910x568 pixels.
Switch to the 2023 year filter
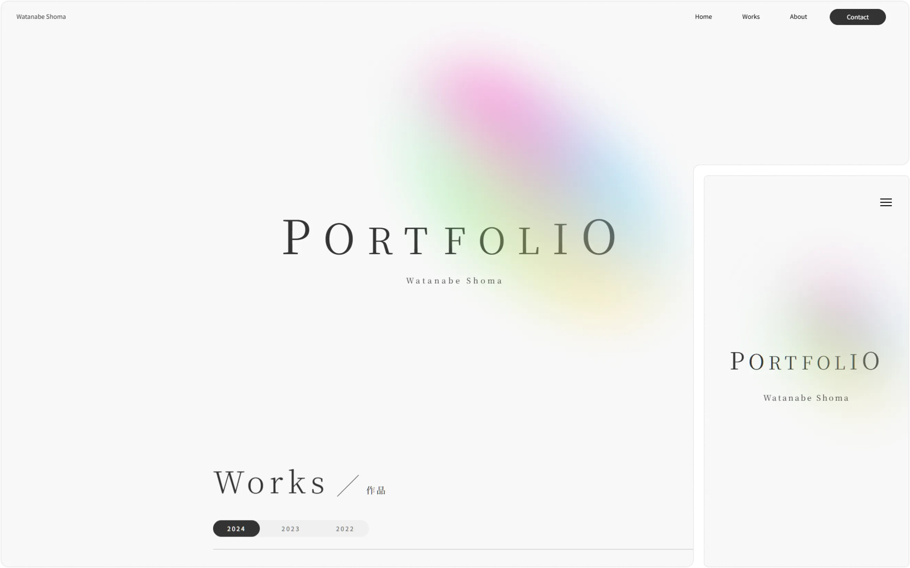(290, 528)
